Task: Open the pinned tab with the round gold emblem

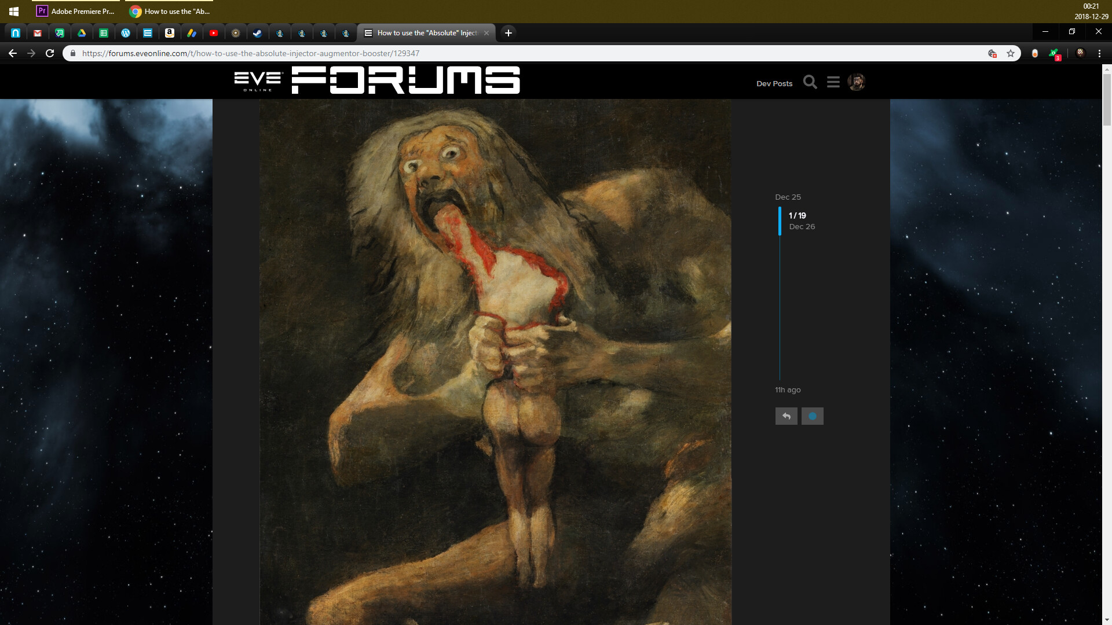Action: click(236, 33)
